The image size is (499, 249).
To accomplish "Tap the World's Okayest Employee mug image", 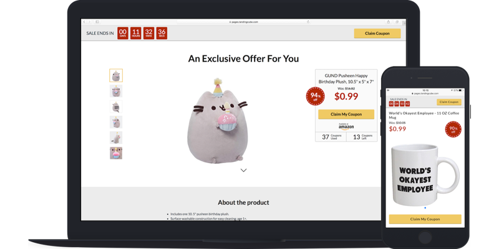I will point(425,175).
